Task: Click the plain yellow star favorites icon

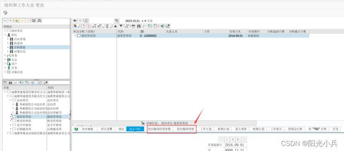Action: [x=22, y=21]
